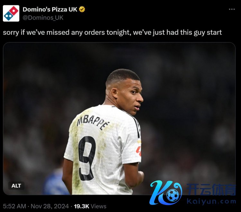Click the tweet text about missed orders

click(x=112, y=32)
